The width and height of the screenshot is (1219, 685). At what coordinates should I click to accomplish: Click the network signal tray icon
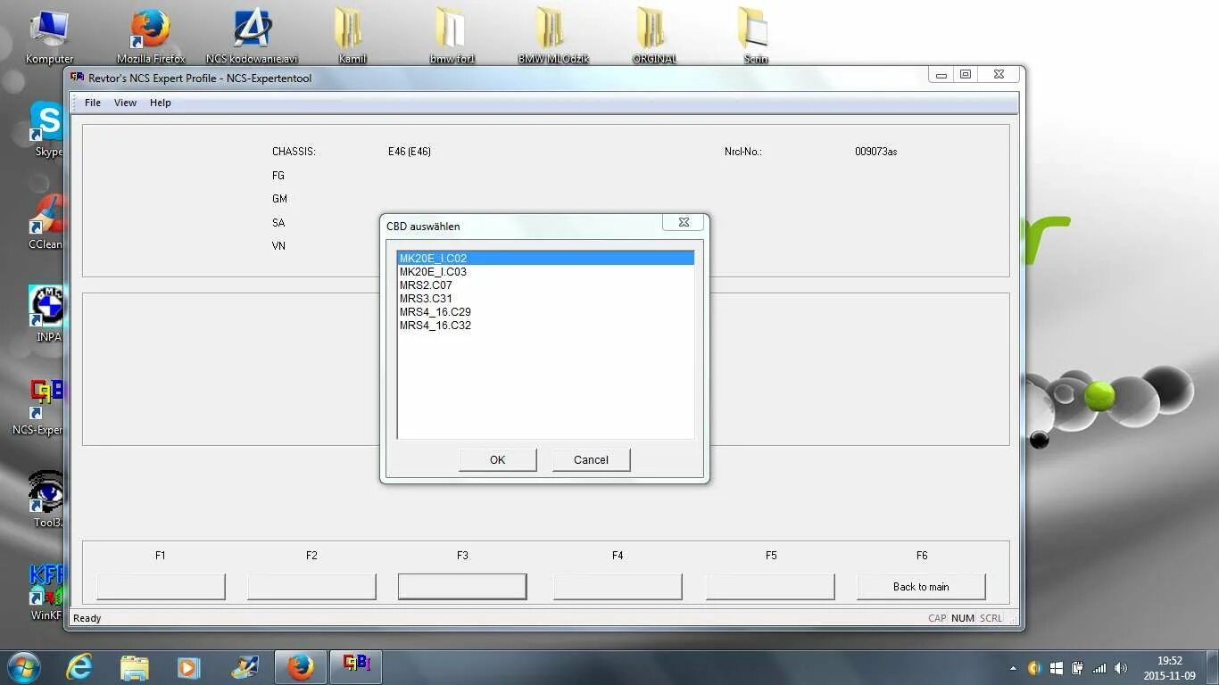[1099, 668]
